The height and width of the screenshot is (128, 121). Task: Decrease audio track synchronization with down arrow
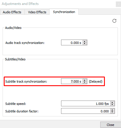click(x=84, y=44)
